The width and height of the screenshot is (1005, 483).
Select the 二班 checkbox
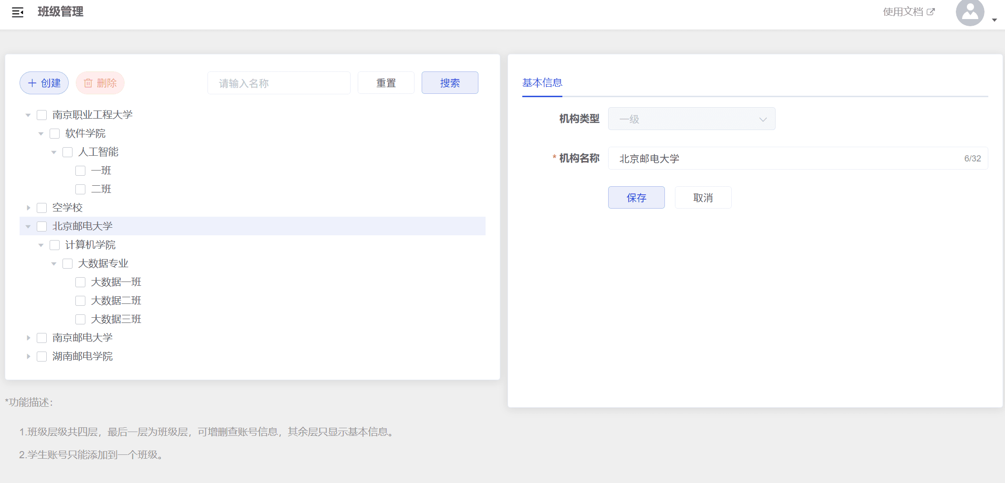[x=81, y=189]
